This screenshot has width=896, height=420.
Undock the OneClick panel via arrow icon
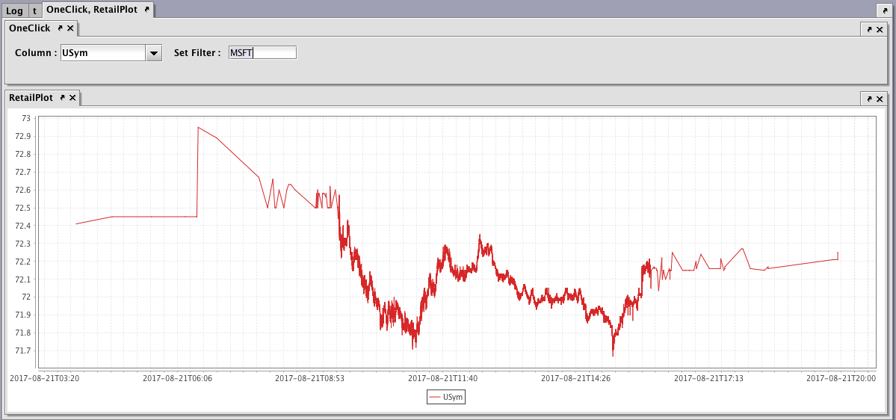pyautogui.click(x=60, y=28)
